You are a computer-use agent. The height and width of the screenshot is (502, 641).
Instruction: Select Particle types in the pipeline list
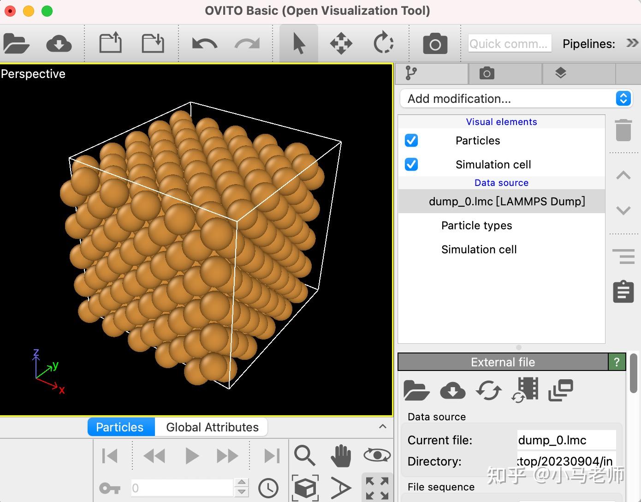tap(476, 225)
